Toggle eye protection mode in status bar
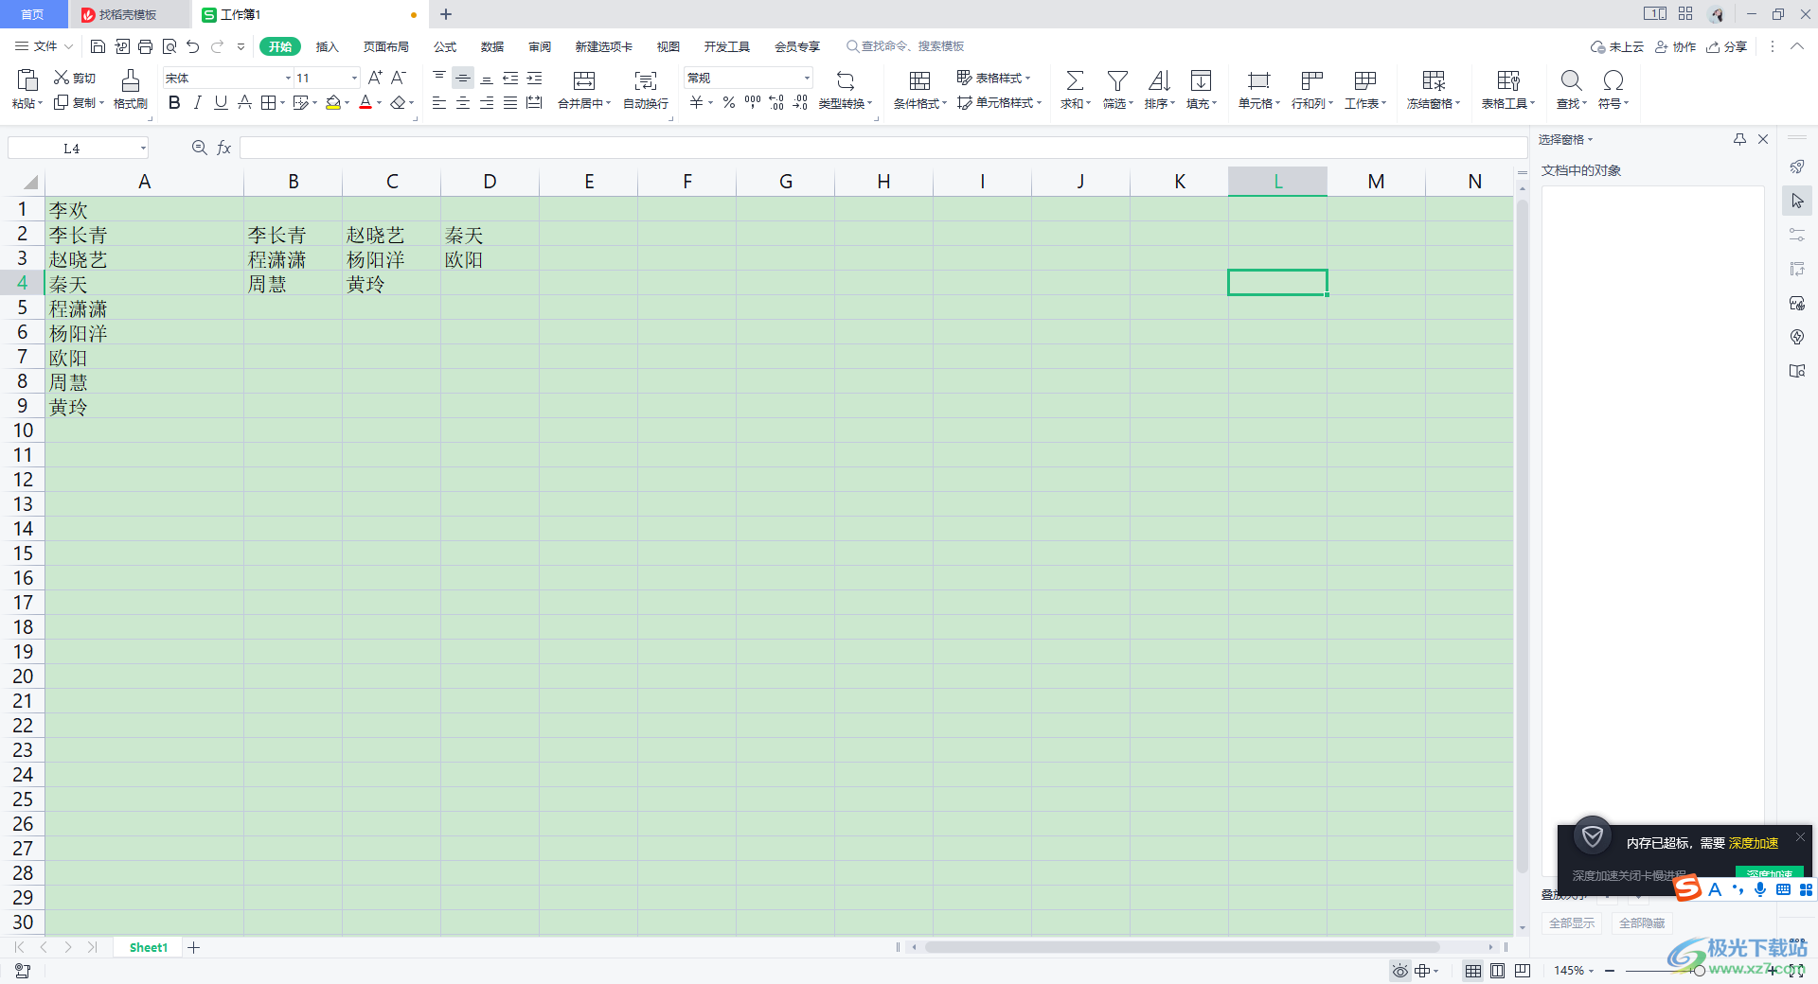1818x984 pixels. point(1399,971)
